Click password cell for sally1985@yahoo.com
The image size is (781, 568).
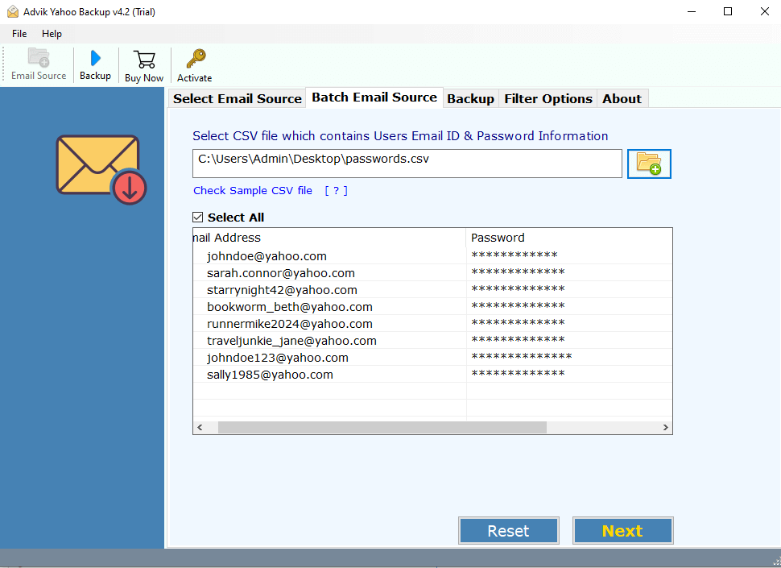(568, 375)
